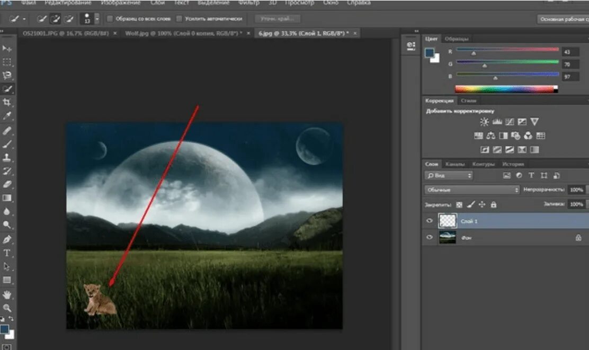The width and height of the screenshot is (589, 350).
Task: Switch to the 'История' tab
Action: click(x=513, y=164)
